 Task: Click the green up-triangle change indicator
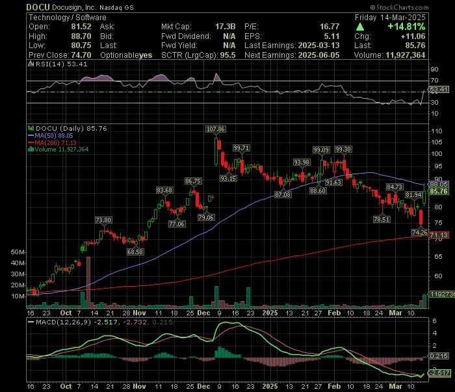pos(360,27)
